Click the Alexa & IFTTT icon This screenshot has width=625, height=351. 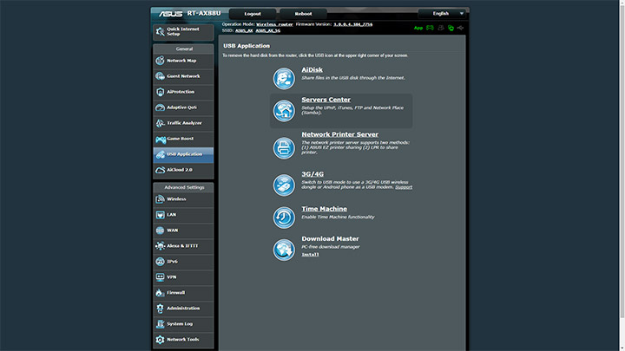(160, 246)
